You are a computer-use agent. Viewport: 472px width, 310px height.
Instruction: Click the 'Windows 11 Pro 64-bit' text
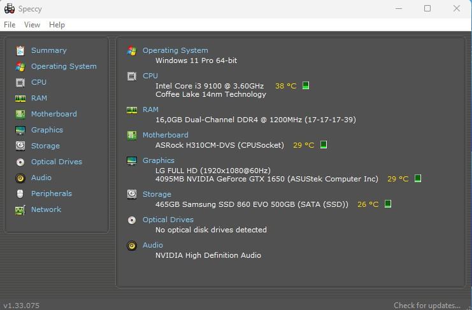pos(196,60)
